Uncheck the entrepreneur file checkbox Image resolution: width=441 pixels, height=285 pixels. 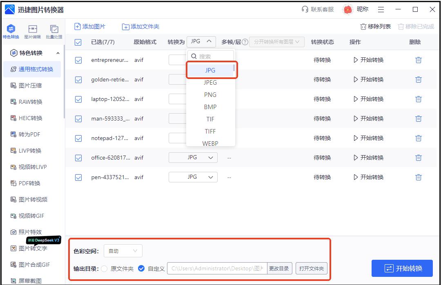(78, 60)
